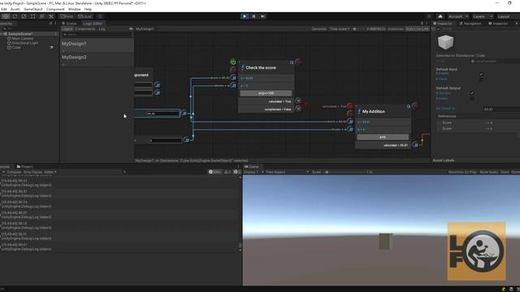Click the green power icon on Check the score
Image resolution: width=520 pixels, height=292 pixels.
tap(233, 62)
